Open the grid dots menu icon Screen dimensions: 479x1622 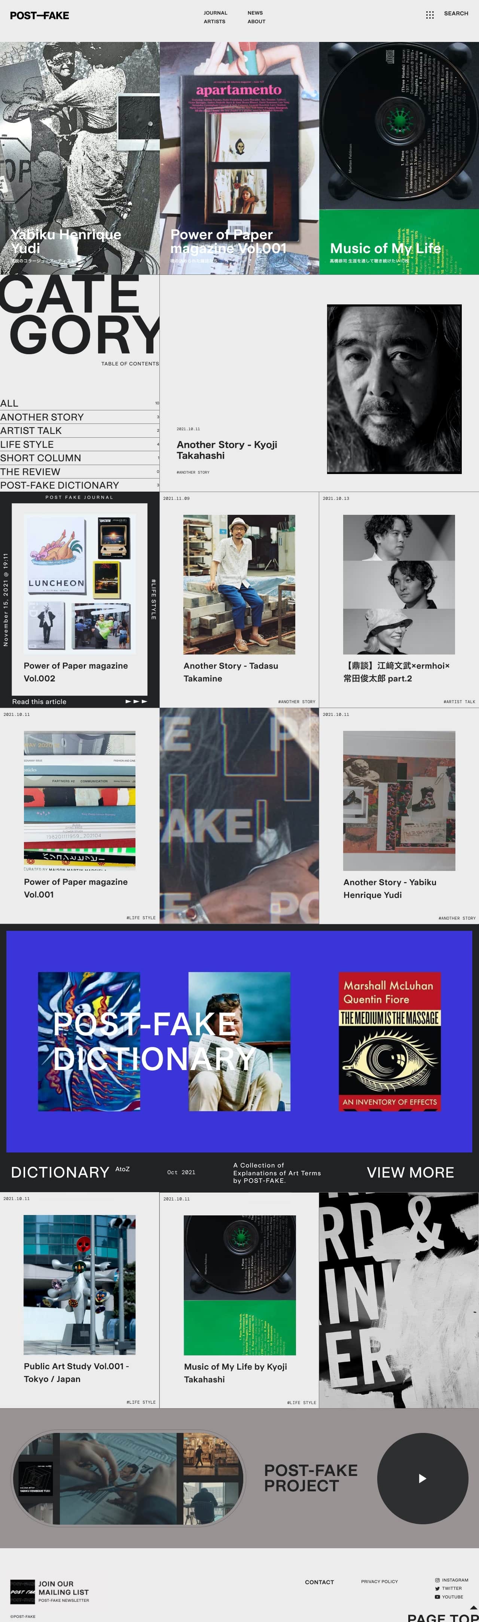(430, 15)
